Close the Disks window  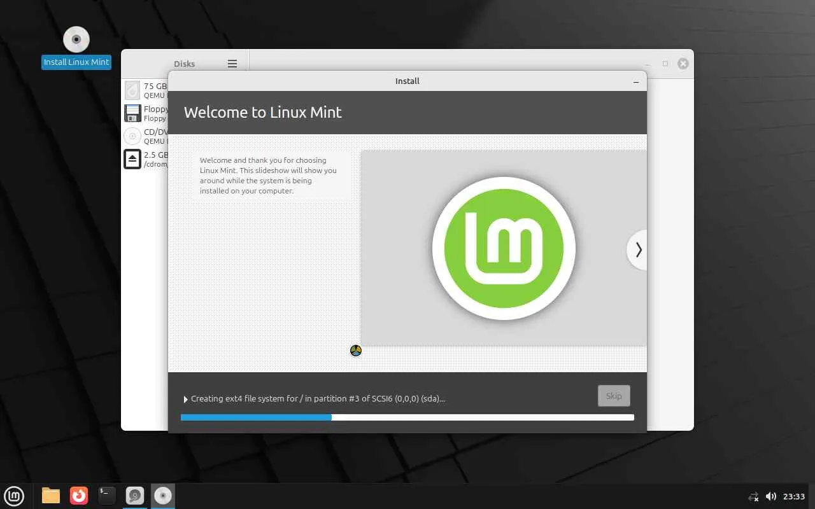[x=683, y=64]
